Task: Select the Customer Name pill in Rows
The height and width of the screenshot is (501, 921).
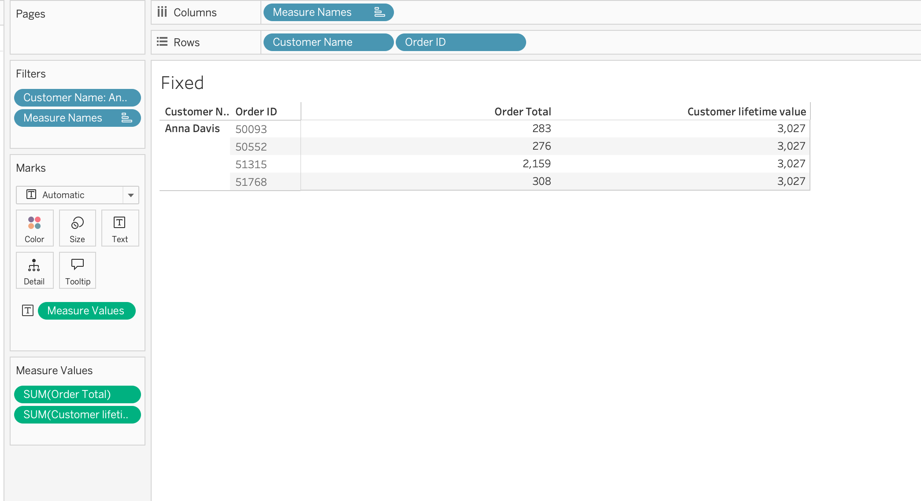Action: click(x=328, y=42)
